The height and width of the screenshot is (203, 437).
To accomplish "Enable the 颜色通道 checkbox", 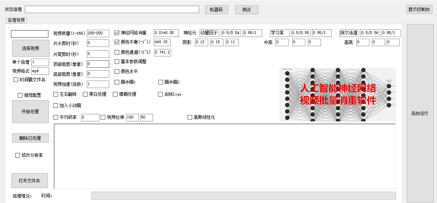I will pos(117,52).
